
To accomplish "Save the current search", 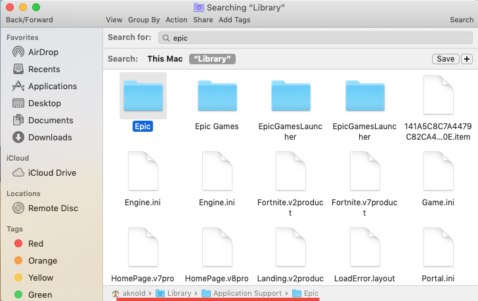I will click(x=445, y=59).
